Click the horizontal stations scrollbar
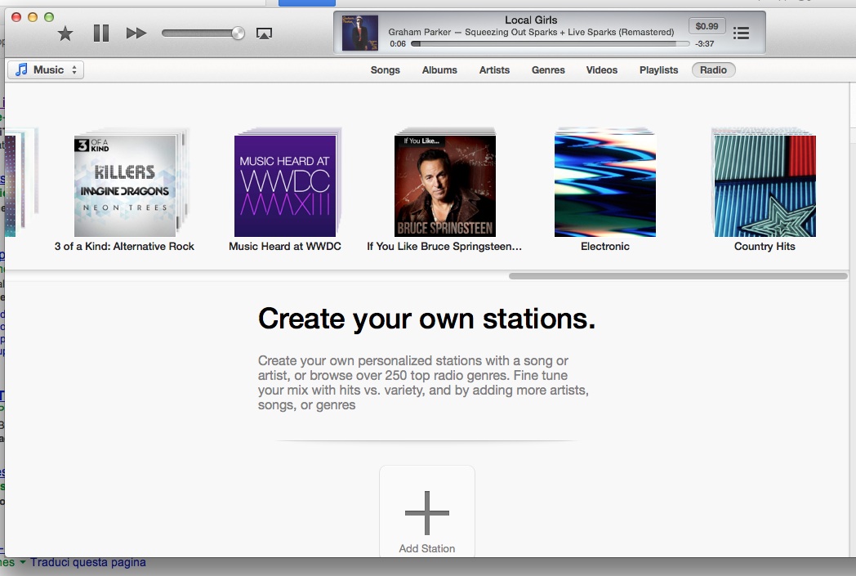The height and width of the screenshot is (576, 856). 677,276
